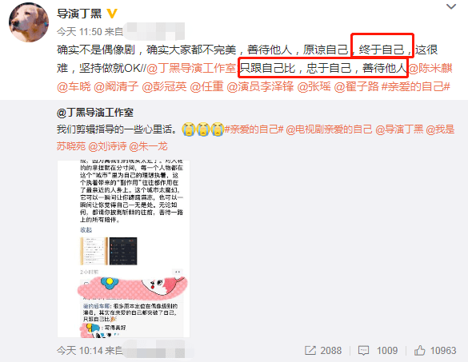Open the reposted author @丁黑导演工作室 heading
Image resolution: width=468 pixels, height=362 pixels.
pos(95,113)
